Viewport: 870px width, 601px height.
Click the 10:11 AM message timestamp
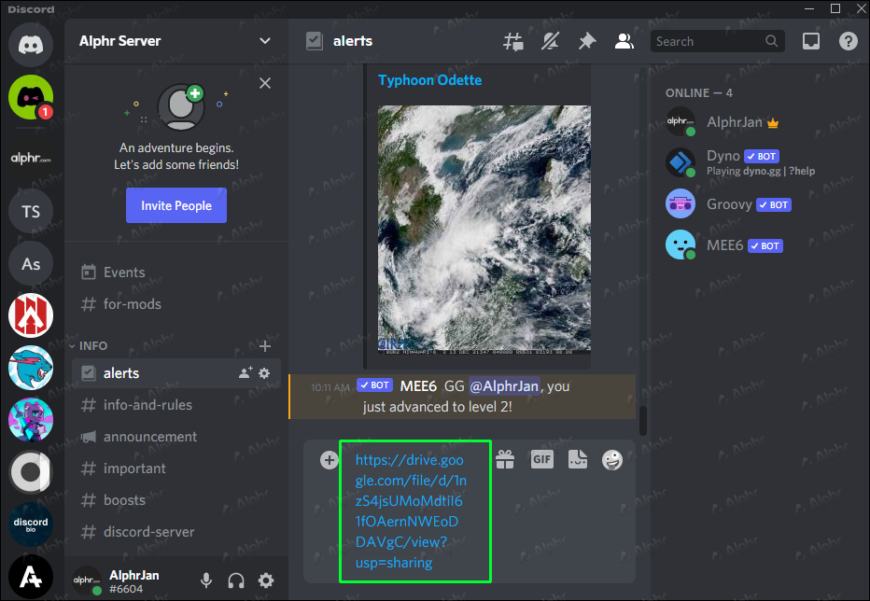click(x=330, y=387)
